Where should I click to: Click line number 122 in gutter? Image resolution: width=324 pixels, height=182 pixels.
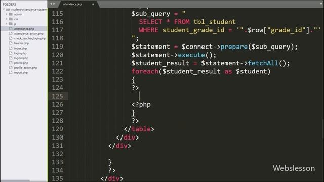(x=57, y=71)
